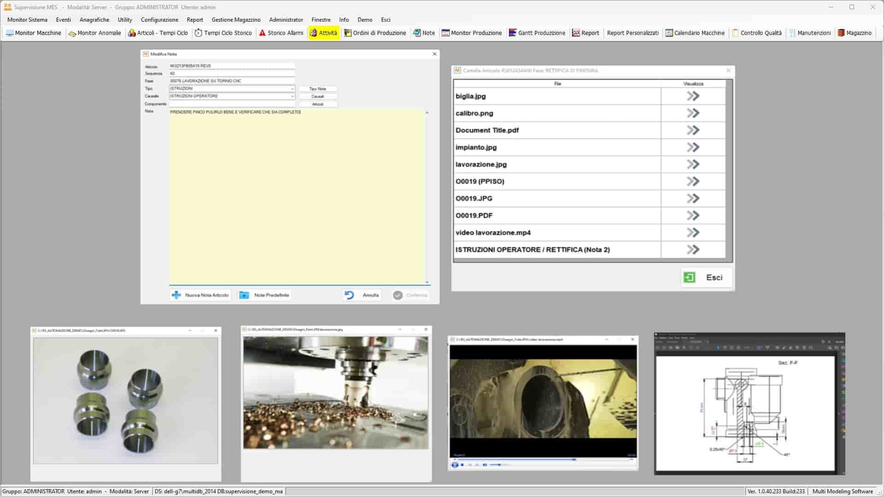Open the Manutenzioni tools toolbar item
884x497 pixels.
[810, 33]
